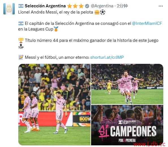Open the large photo of Messi raising his fist

[54, 105]
